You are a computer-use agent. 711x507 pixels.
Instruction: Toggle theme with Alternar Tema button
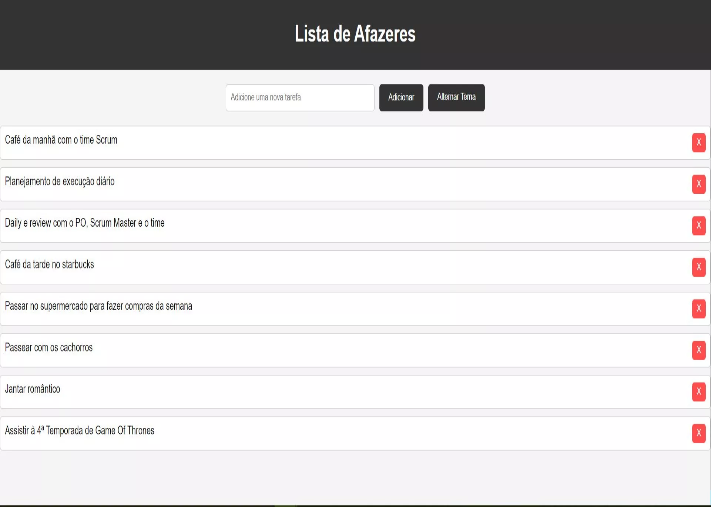[456, 97]
